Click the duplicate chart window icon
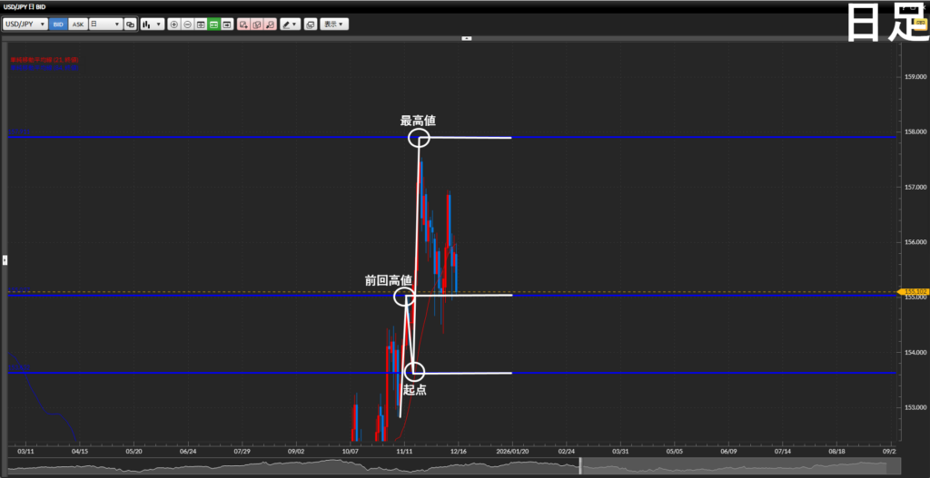Viewport: 930px width, 478px height. tap(131, 24)
